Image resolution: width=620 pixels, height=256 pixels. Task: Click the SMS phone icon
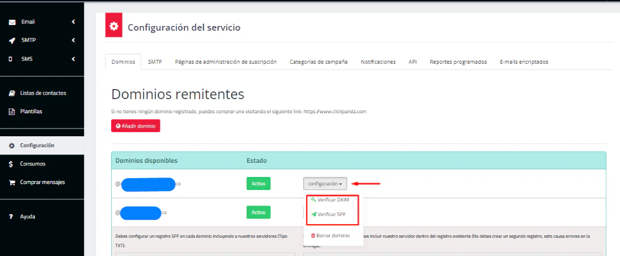pos(11,59)
